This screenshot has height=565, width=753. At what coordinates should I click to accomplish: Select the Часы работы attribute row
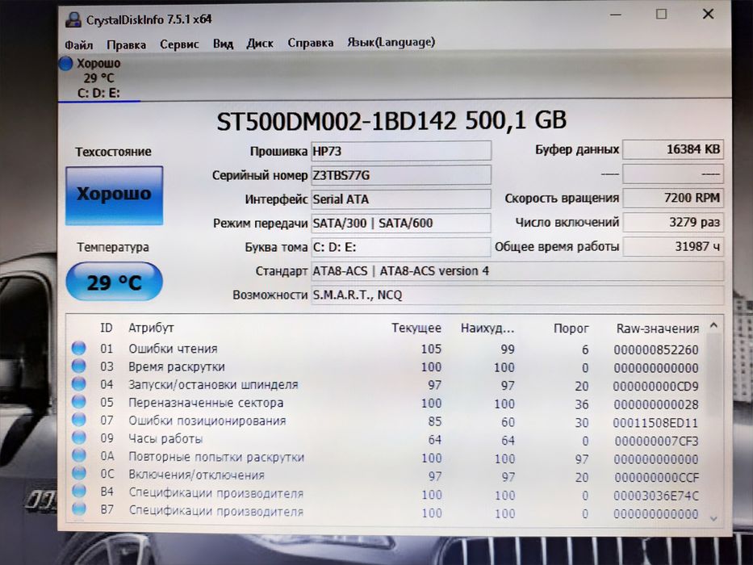387,439
